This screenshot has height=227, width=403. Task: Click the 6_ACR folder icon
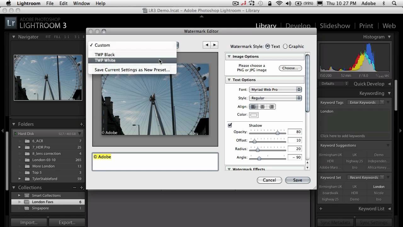click(27, 141)
